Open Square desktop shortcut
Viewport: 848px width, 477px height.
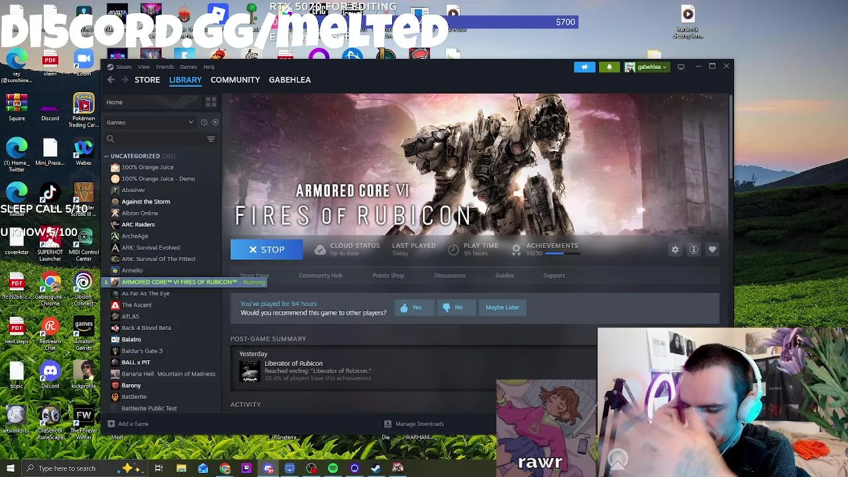point(17,109)
